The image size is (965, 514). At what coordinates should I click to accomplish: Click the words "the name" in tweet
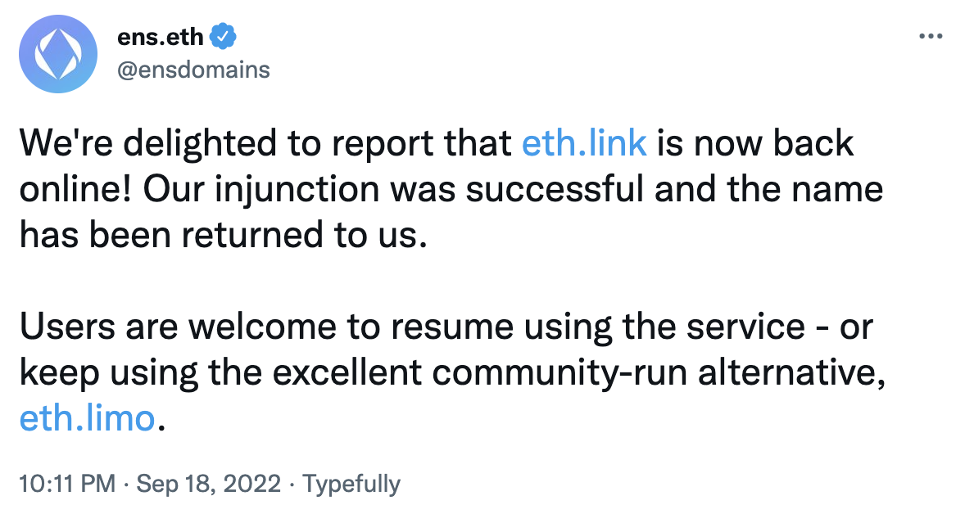pyautogui.click(x=805, y=189)
